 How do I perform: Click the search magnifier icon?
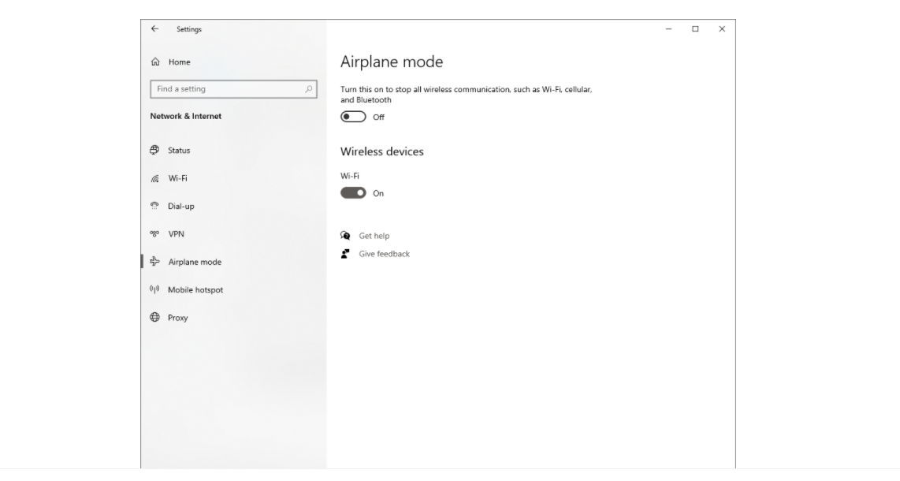[309, 89]
